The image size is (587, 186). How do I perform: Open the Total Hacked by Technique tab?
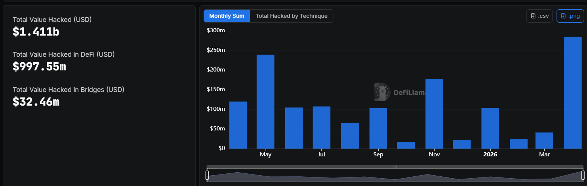click(x=291, y=16)
